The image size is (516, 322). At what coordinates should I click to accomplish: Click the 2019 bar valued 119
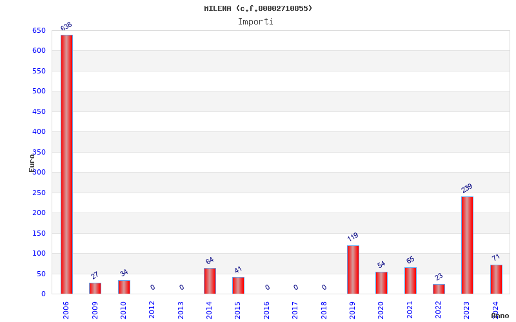tap(353, 269)
